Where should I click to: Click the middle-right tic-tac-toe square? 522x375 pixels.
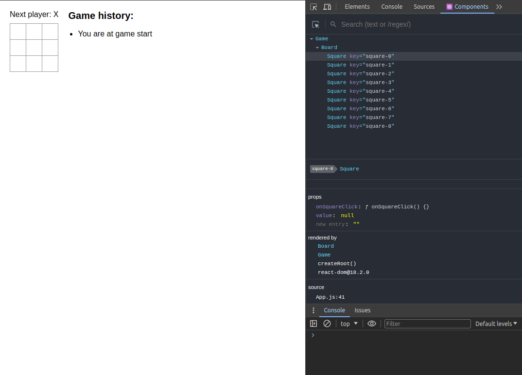[50, 48]
